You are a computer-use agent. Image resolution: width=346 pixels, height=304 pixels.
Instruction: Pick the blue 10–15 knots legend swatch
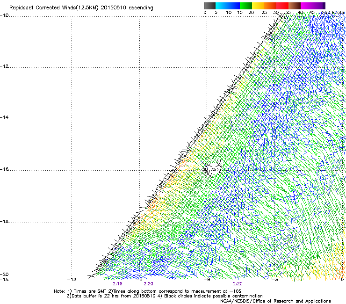pos(234,6)
